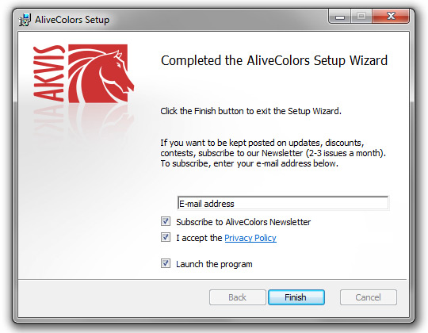Click the Cancel button
428x333 pixels.
coord(369,297)
